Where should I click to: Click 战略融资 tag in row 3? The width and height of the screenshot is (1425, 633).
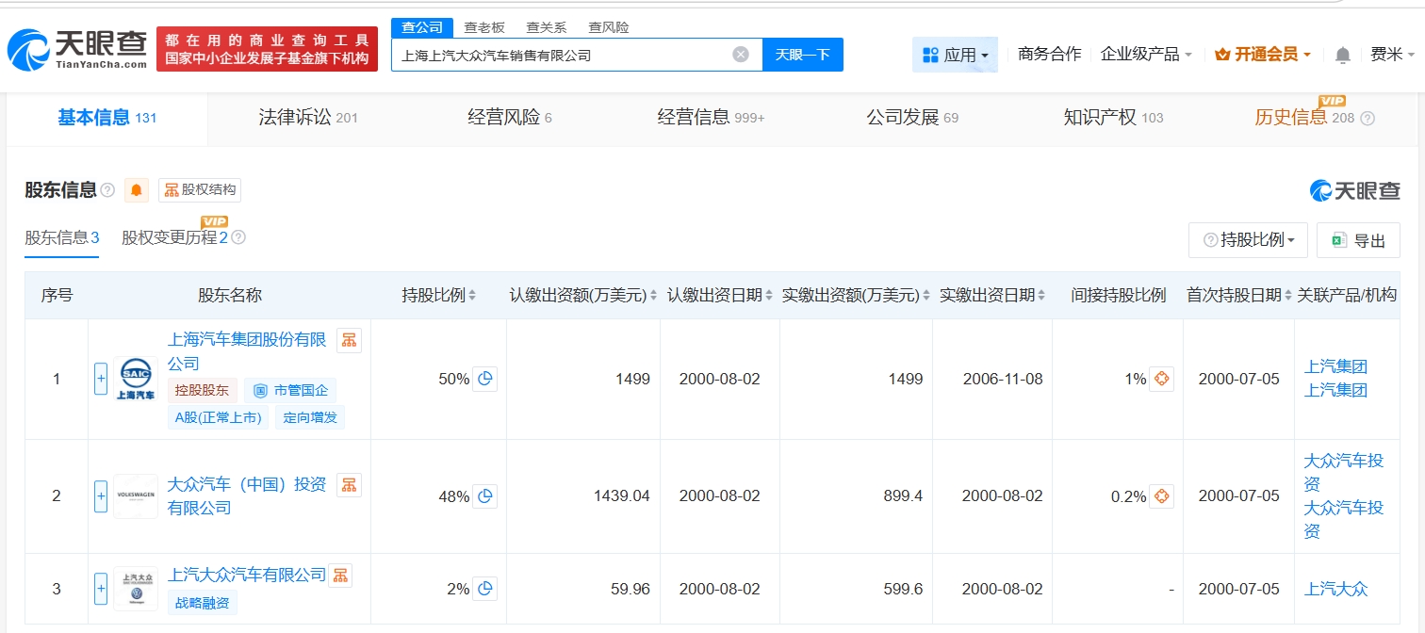point(203,603)
